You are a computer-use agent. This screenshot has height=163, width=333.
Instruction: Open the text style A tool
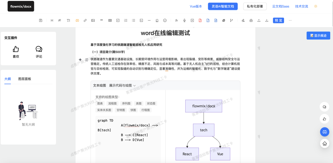(60, 20)
